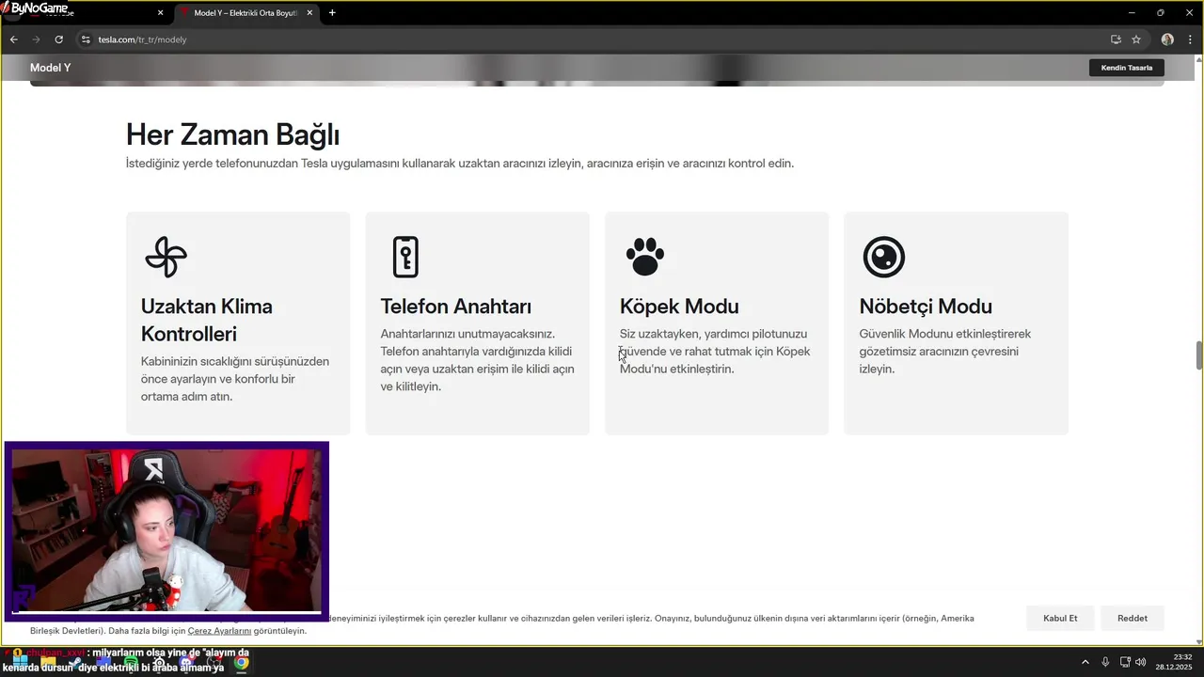Click the paw print icon for Köpek Modu
Viewport: 1204px width, 677px height.
[645, 257]
